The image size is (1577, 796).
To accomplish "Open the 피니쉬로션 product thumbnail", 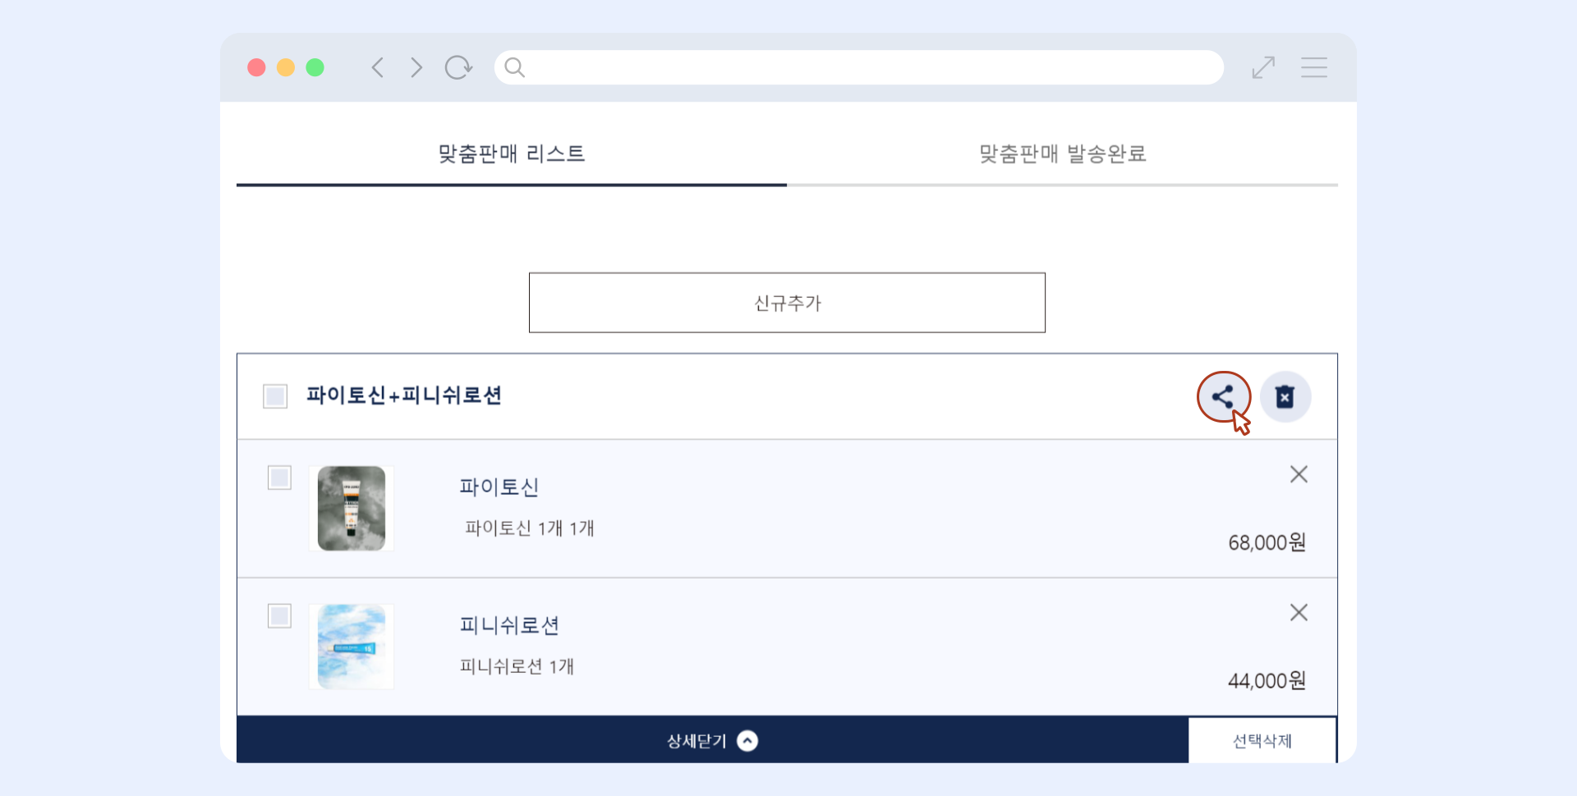I will coord(352,647).
